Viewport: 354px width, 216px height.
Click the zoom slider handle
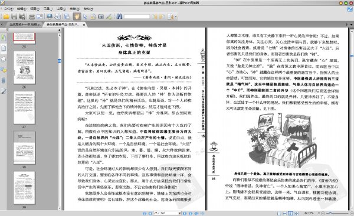pyautogui.click(x=330, y=213)
